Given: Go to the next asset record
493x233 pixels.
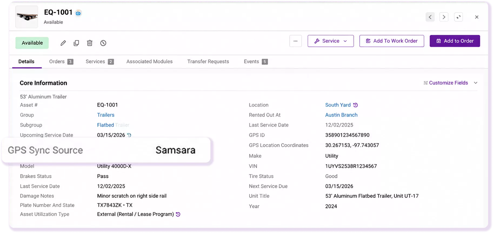Looking at the screenshot, I should [444, 17].
